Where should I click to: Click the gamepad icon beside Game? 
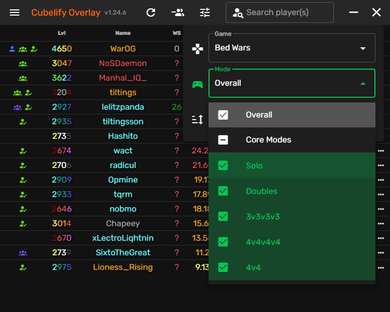198,48
